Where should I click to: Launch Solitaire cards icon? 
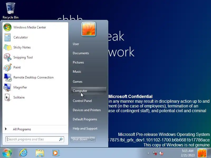pos(7,97)
